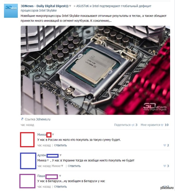
Task: Click the link arrow icon beside Ссылка
Action: pos(22,119)
